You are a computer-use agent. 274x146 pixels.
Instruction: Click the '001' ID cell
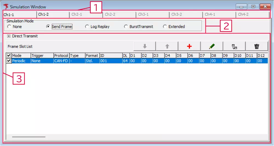click(x=111, y=61)
